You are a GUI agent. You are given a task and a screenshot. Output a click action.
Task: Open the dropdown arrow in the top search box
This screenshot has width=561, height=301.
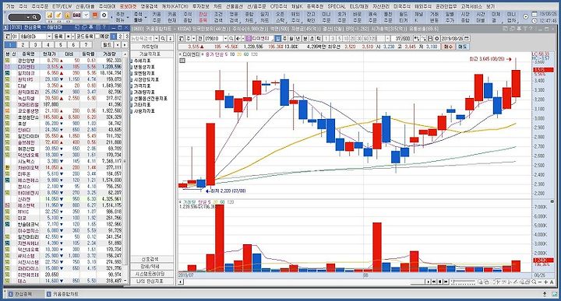[28, 17]
